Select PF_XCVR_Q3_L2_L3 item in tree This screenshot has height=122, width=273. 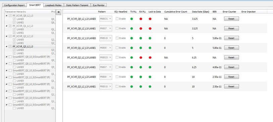tap(23, 47)
